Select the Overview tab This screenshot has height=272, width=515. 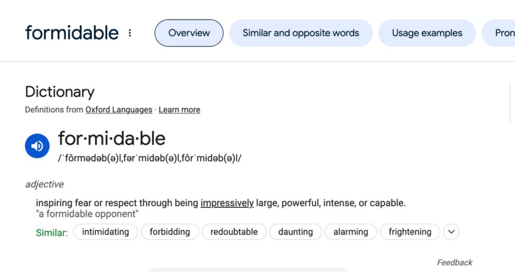point(189,33)
